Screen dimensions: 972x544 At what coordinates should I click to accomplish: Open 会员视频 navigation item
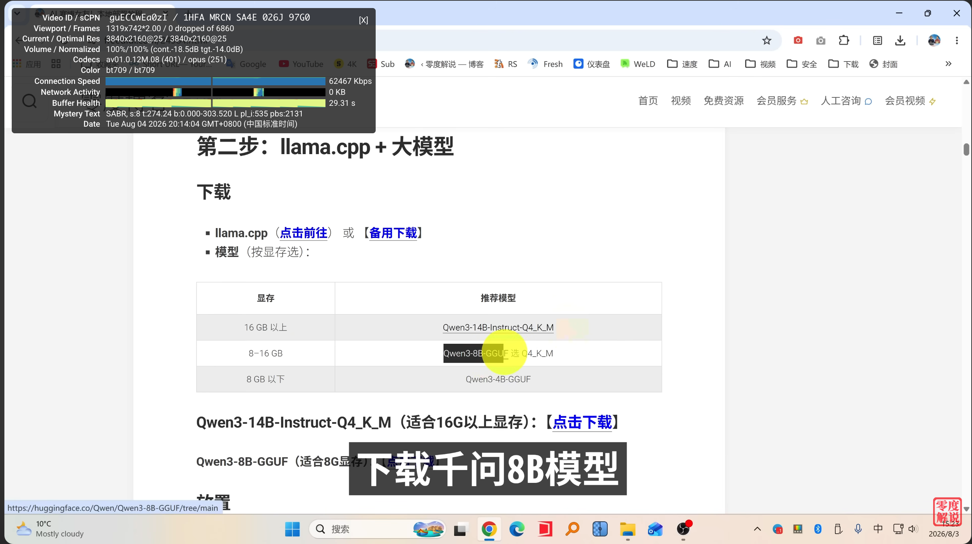pyautogui.click(x=910, y=101)
